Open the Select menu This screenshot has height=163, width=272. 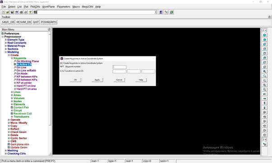pos(12,7)
